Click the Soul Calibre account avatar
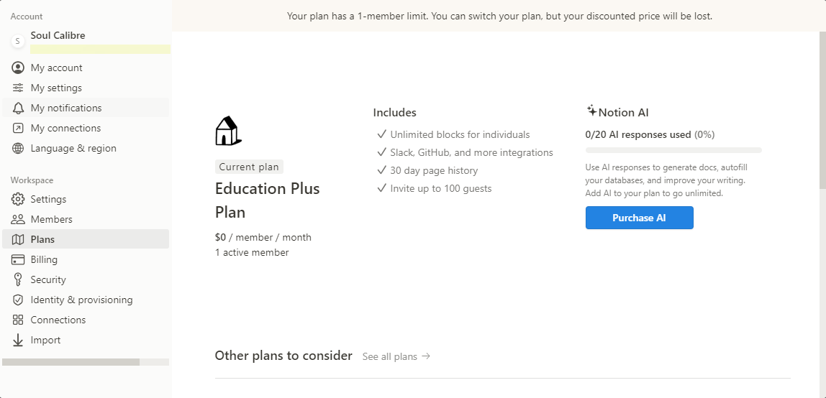The image size is (826, 398). click(18, 41)
